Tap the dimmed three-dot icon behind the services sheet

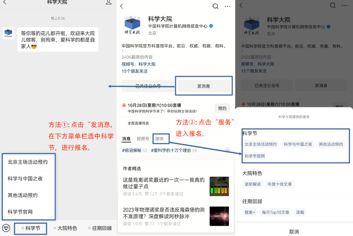(345, 6)
